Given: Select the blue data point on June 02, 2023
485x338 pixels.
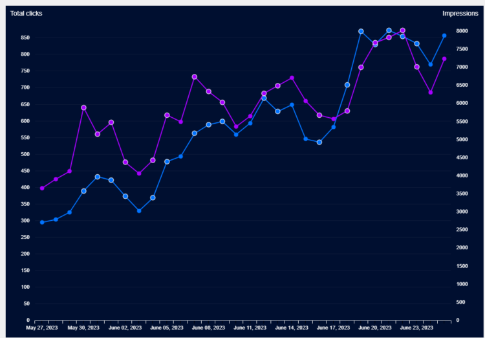Looking at the screenshot, I should (x=125, y=196).
